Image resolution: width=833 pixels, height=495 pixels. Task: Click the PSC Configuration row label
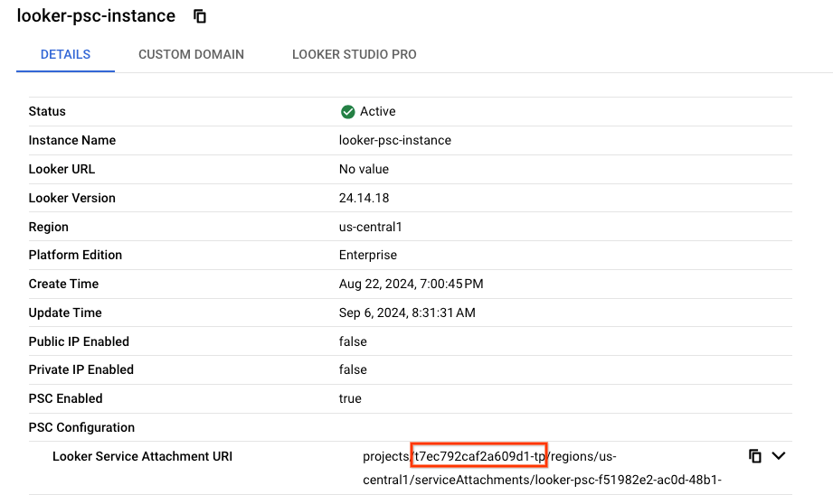click(81, 427)
